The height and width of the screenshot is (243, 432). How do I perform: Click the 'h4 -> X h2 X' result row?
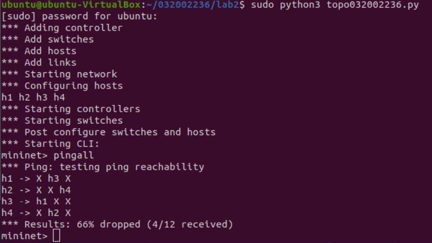pyautogui.click(x=36, y=213)
